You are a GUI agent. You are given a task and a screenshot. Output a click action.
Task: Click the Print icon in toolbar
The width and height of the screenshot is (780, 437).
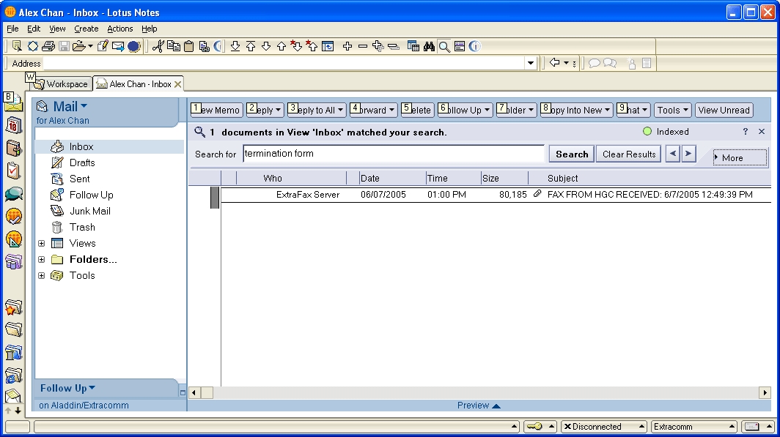pos(48,46)
